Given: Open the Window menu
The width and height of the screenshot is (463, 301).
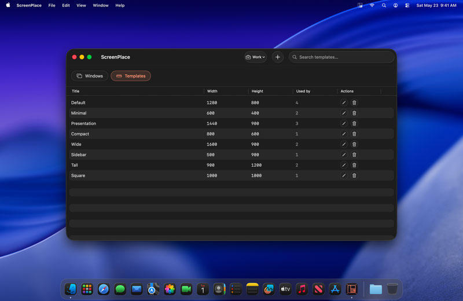Looking at the screenshot, I should (x=101, y=5).
